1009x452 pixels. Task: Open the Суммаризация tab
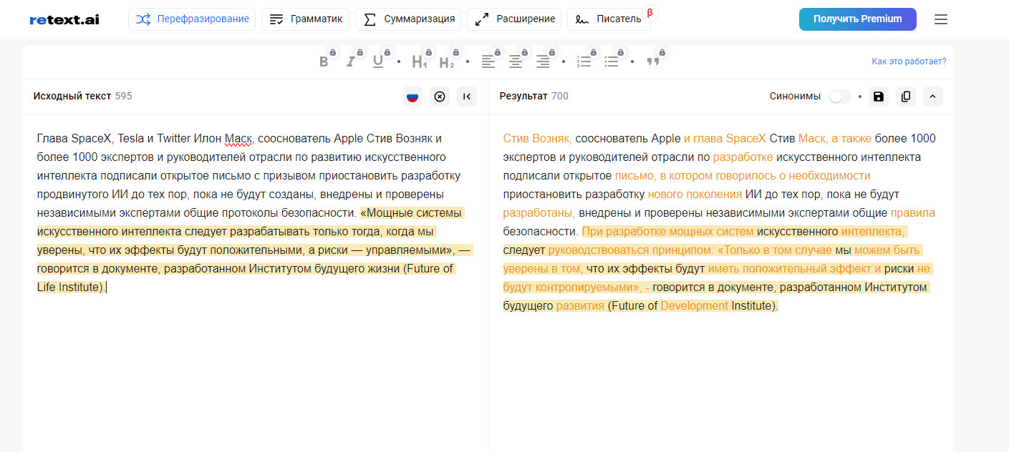408,19
